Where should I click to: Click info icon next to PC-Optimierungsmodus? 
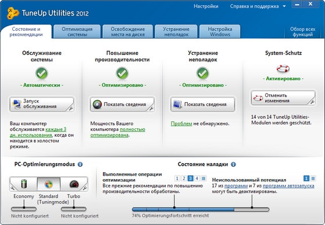point(80,165)
